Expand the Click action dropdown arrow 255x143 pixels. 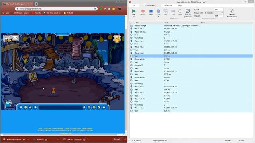tap(159, 17)
